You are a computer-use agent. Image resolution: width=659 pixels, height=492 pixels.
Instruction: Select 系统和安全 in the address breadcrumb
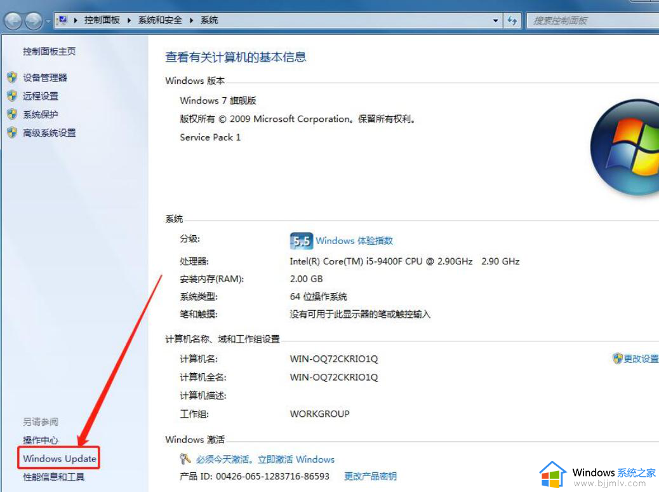pyautogui.click(x=160, y=20)
